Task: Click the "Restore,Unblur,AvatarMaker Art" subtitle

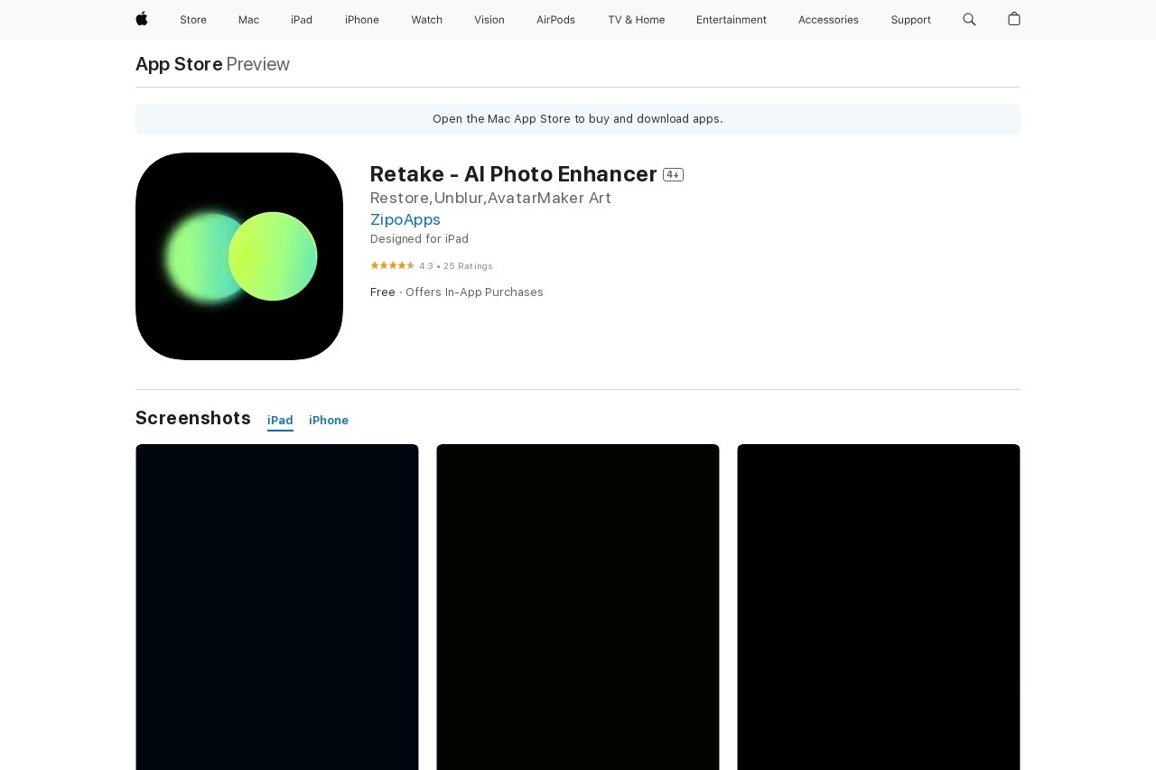Action: coord(490,198)
